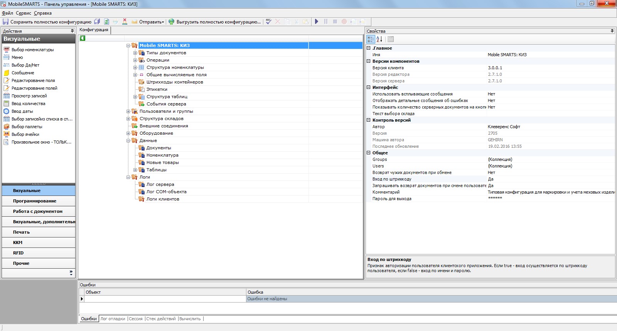Image resolution: width=617 pixels, height=331 pixels.
Task: Switch to the Вычислить tab
Action: (x=190, y=319)
